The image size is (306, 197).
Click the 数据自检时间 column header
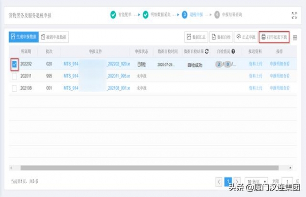[168, 52]
